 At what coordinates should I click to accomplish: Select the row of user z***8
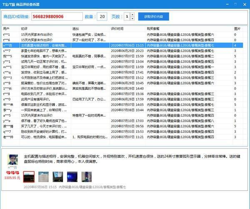click(x=122, y=83)
